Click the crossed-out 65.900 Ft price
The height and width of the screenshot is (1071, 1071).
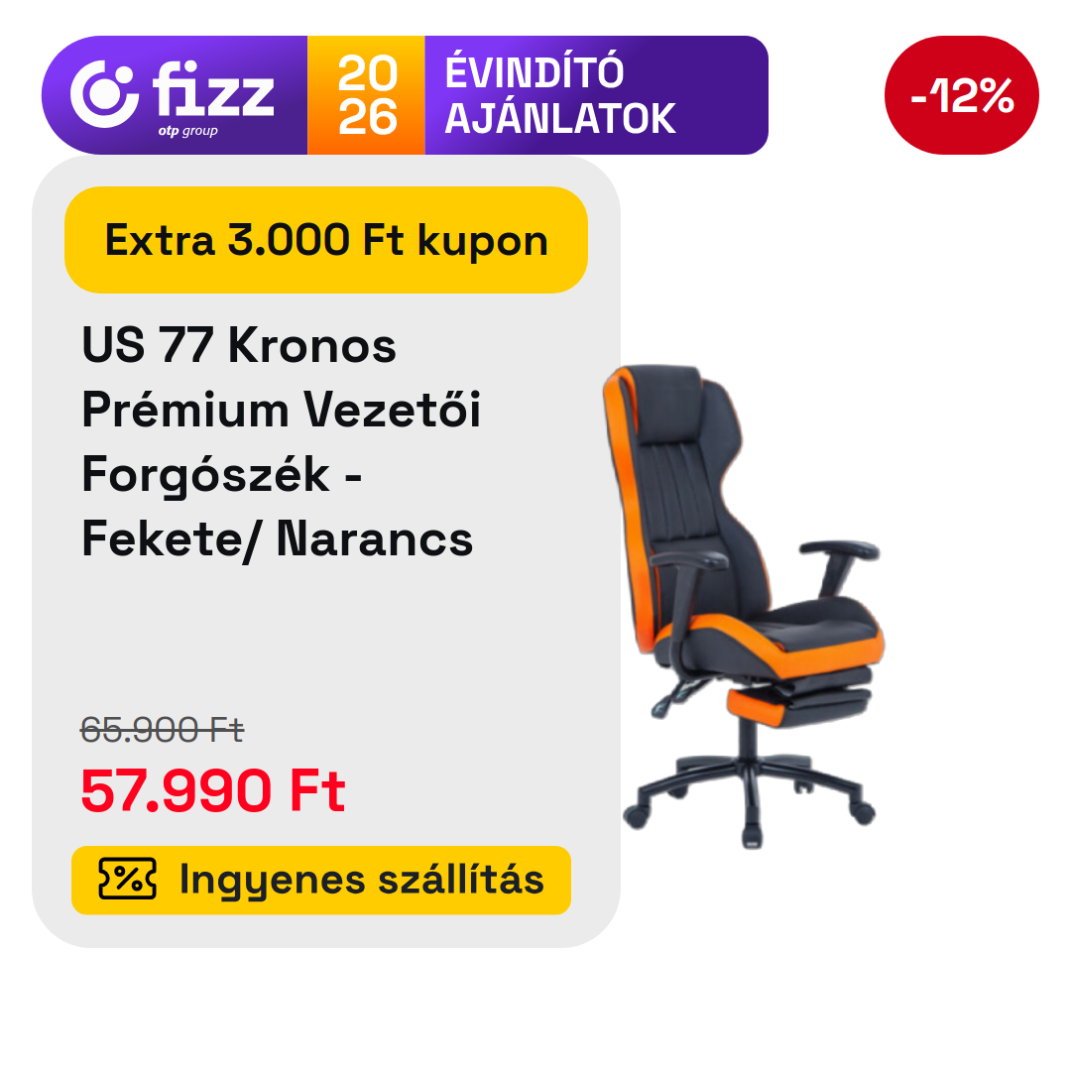162,730
